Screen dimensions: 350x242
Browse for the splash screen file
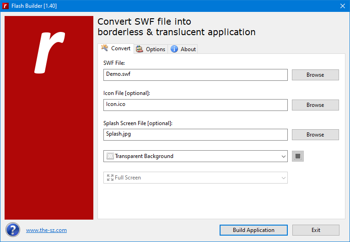pyautogui.click(x=315, y=135)
